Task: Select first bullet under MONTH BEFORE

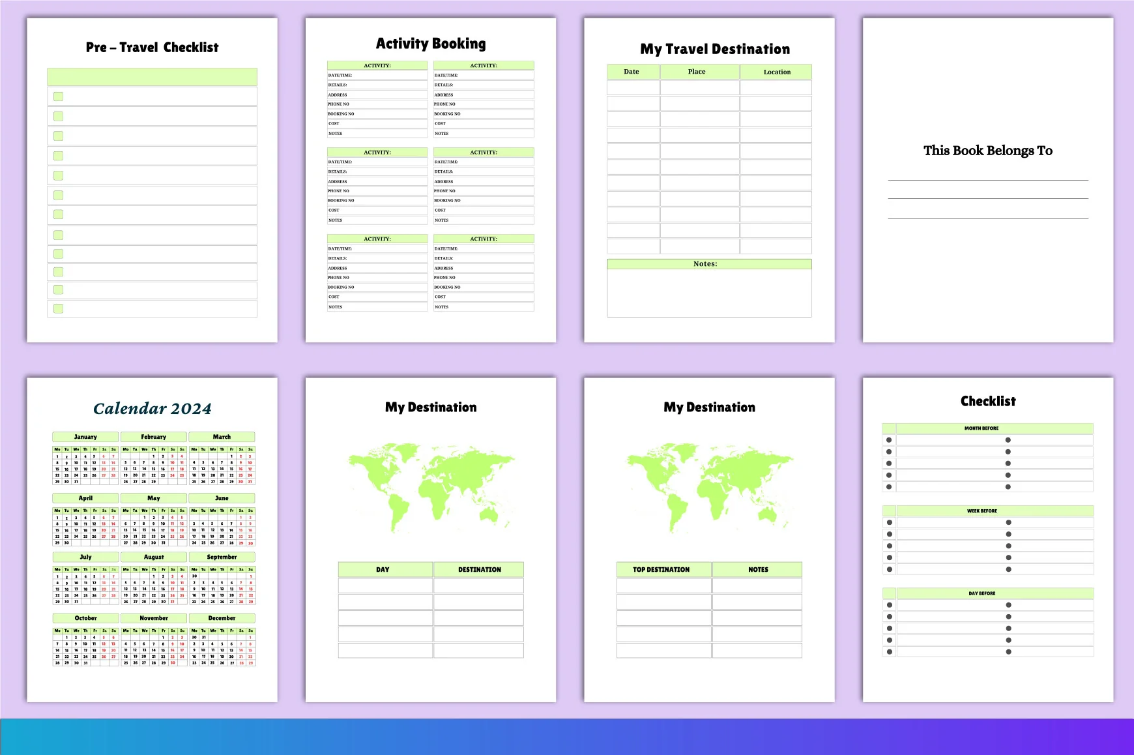Action: pos(889,440)
